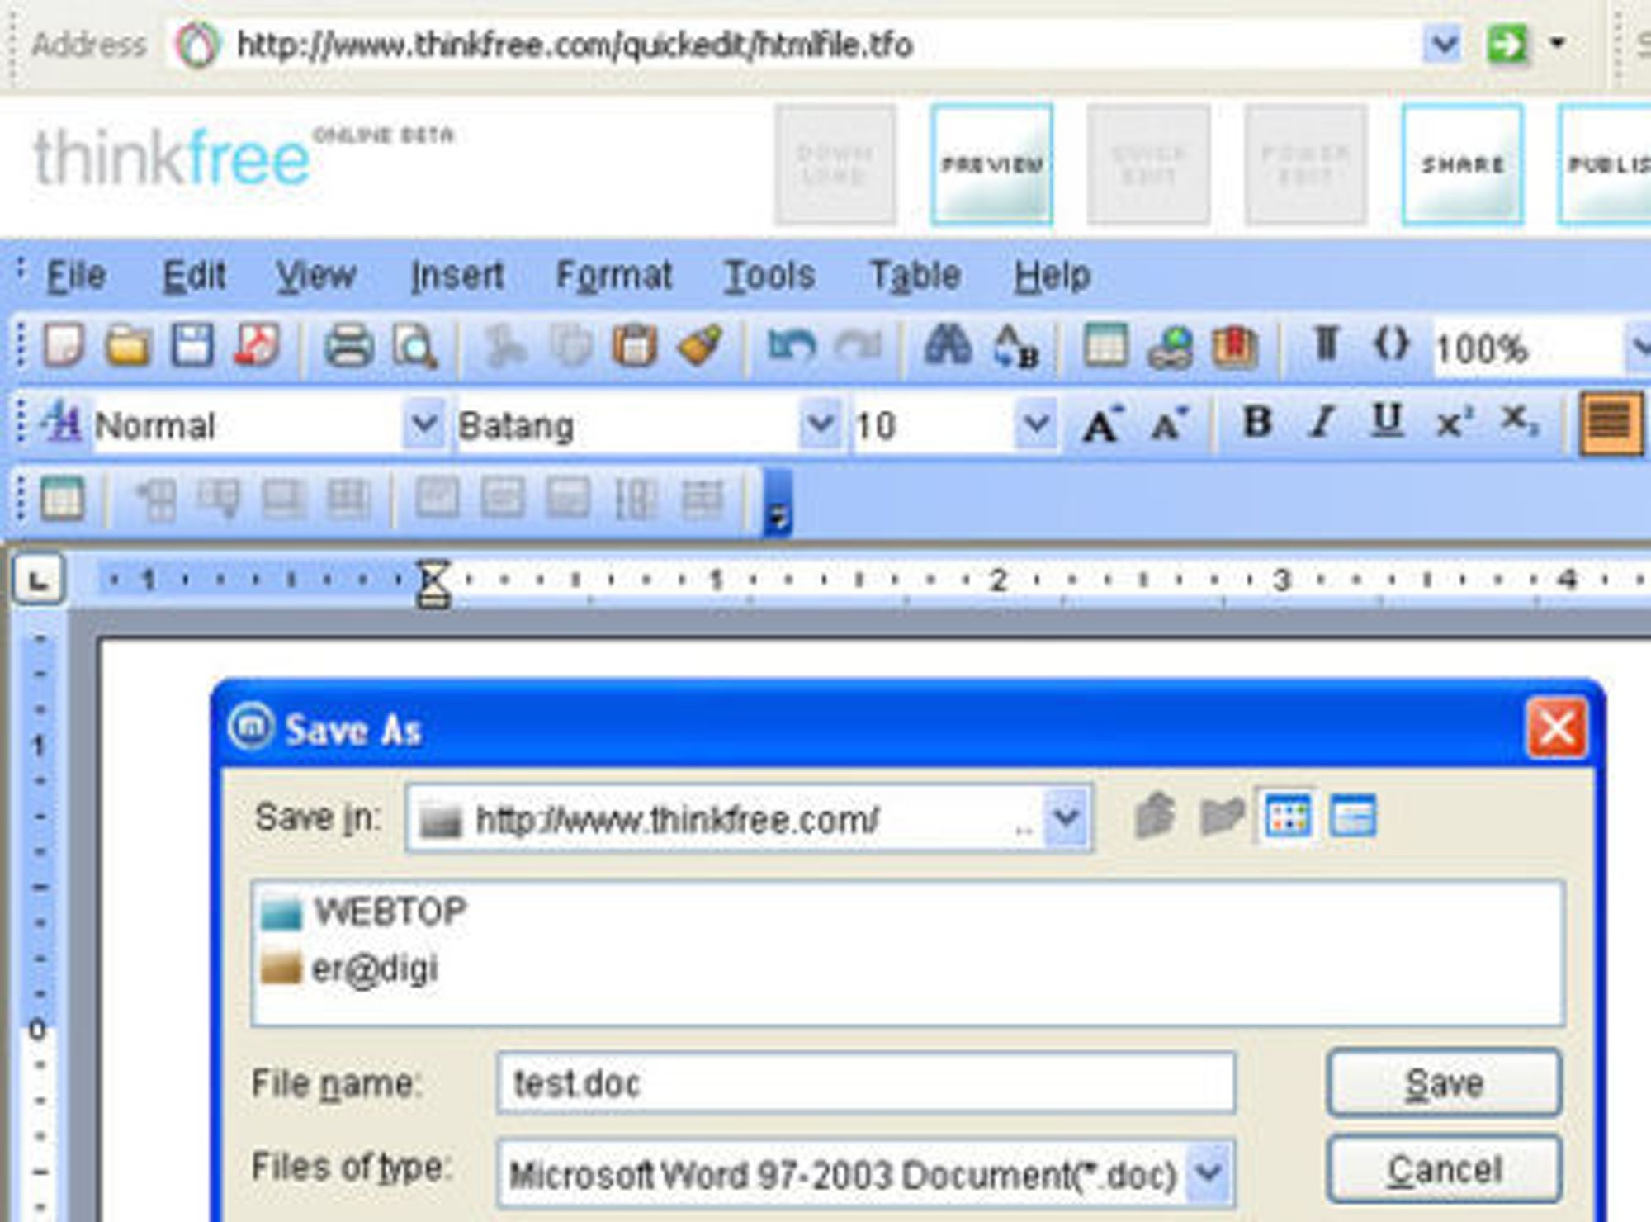Click the Save diskette icon in toolbar

coord(192,345)
